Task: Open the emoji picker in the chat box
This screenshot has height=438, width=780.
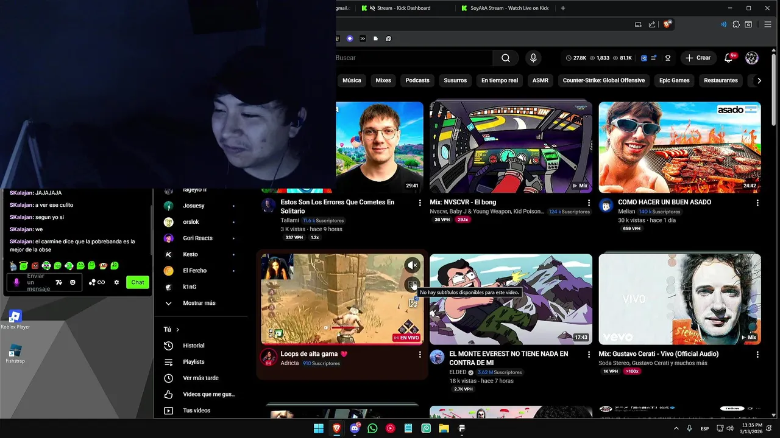Action: tap(73, 282)
